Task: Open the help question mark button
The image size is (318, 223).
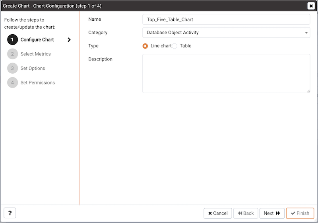Action: pos(10,213)
